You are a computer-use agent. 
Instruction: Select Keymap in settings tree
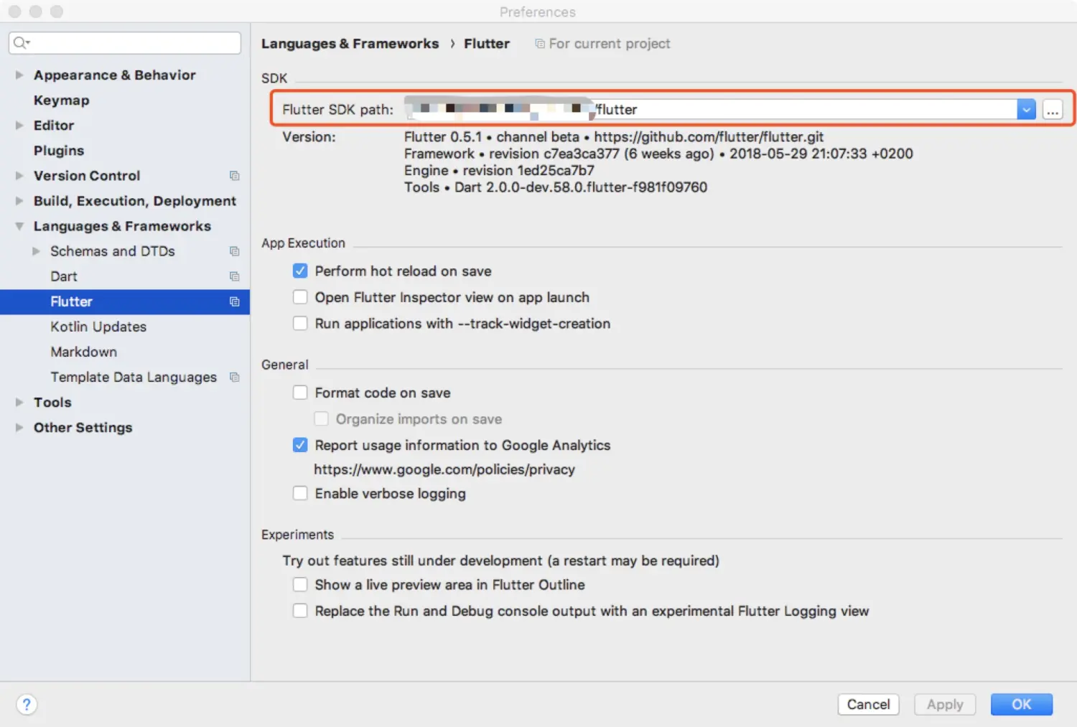point(62,100)
